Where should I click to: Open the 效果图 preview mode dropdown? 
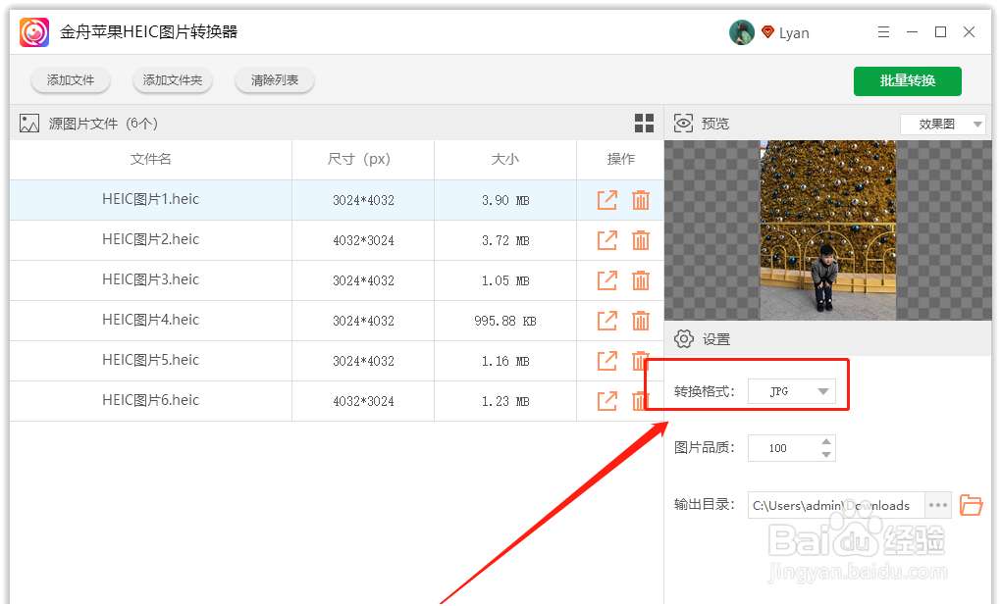(941, 124)
